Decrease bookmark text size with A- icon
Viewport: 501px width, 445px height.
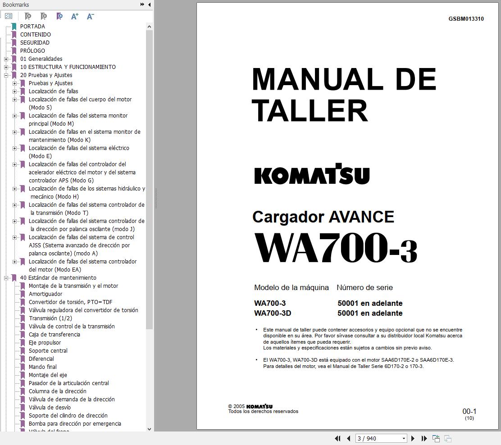90,16
